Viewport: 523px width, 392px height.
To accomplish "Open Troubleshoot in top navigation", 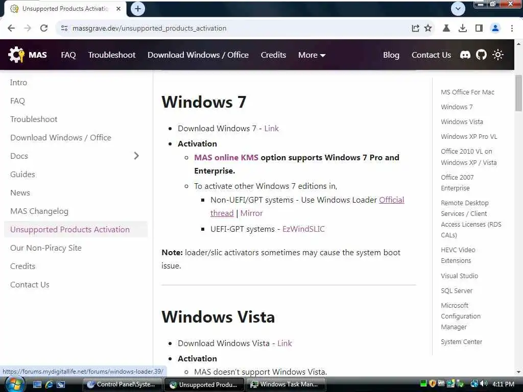I will pyautogui.click(x=112, y=55).
